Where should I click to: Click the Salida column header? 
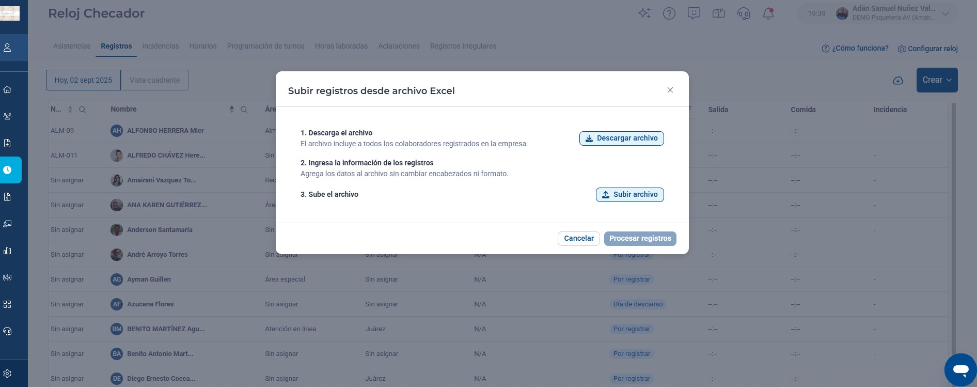point(718,110)
